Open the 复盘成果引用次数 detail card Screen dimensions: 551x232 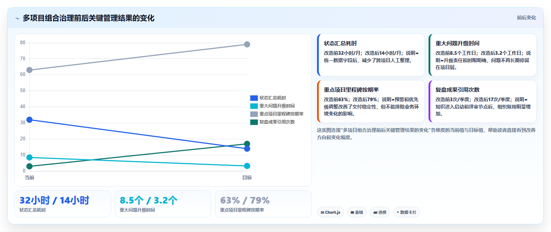pos(483,101)
